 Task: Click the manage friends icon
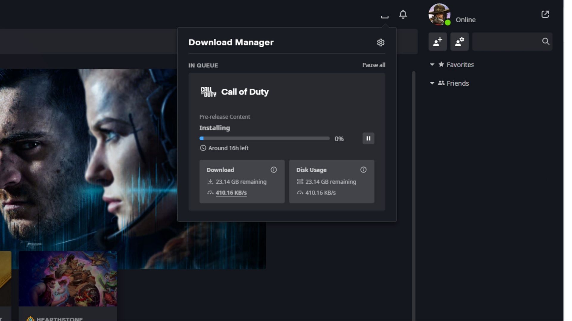coord(459,42)
